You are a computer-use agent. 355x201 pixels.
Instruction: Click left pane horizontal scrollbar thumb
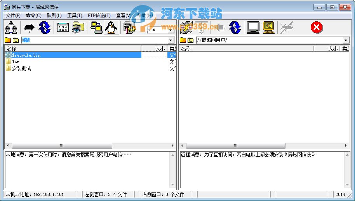click(62, 146)
